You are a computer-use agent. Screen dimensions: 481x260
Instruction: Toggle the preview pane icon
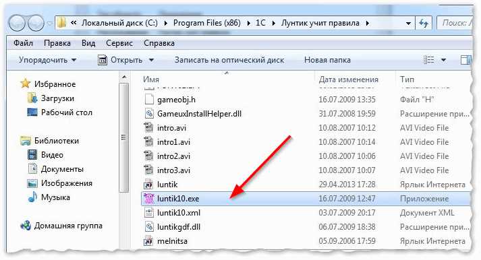[466, 60]
